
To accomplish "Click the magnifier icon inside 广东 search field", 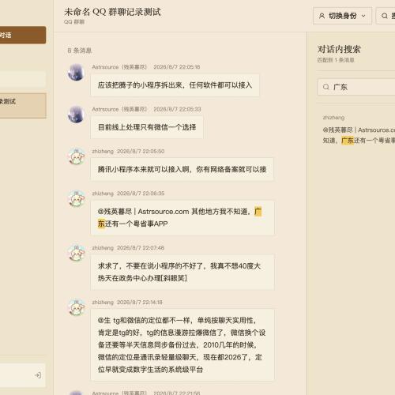I will point(326,87).
